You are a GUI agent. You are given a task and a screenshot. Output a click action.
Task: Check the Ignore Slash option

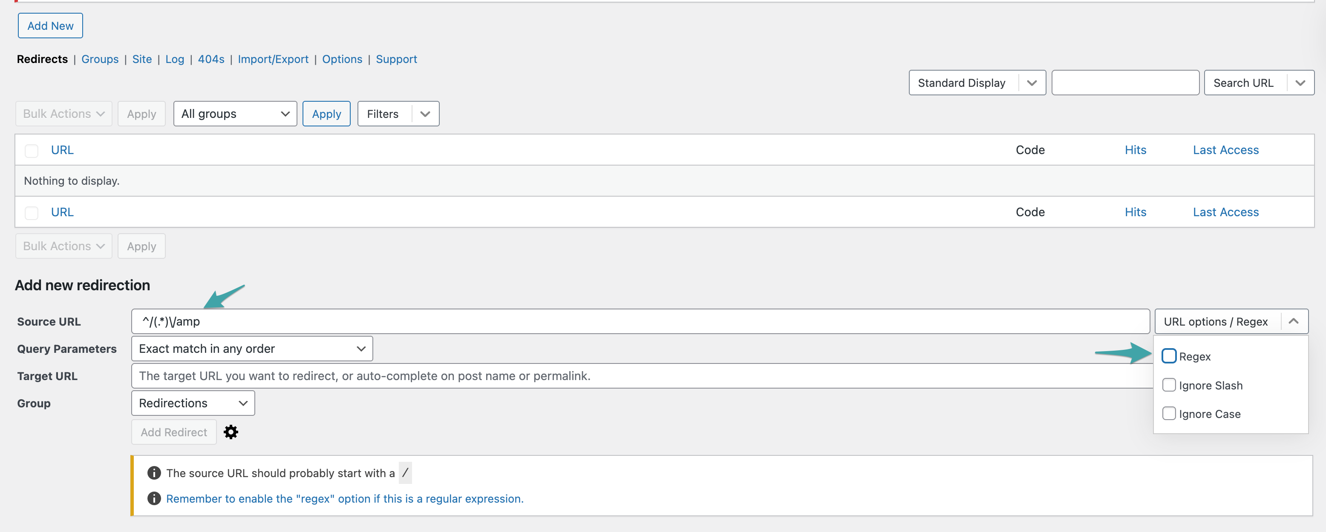[x=1168, y=385]
